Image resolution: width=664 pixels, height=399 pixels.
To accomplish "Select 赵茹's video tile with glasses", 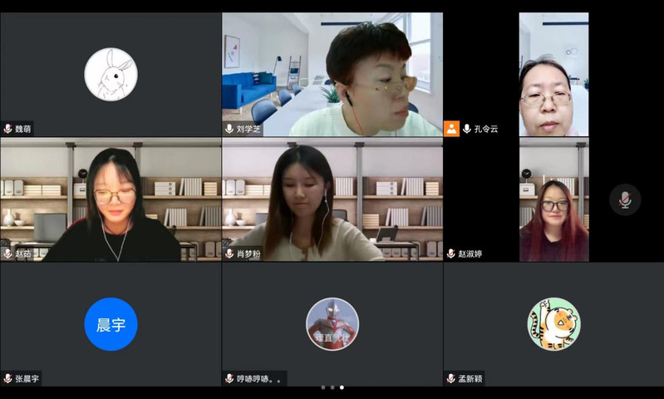I will 111,199.
